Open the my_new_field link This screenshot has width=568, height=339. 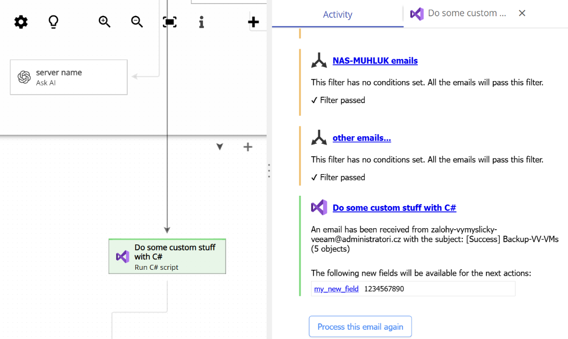336,288
